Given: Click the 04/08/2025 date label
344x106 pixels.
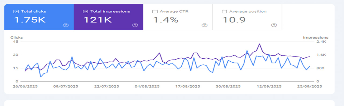Looking at the screenshot, I should (x=147, y=86).
